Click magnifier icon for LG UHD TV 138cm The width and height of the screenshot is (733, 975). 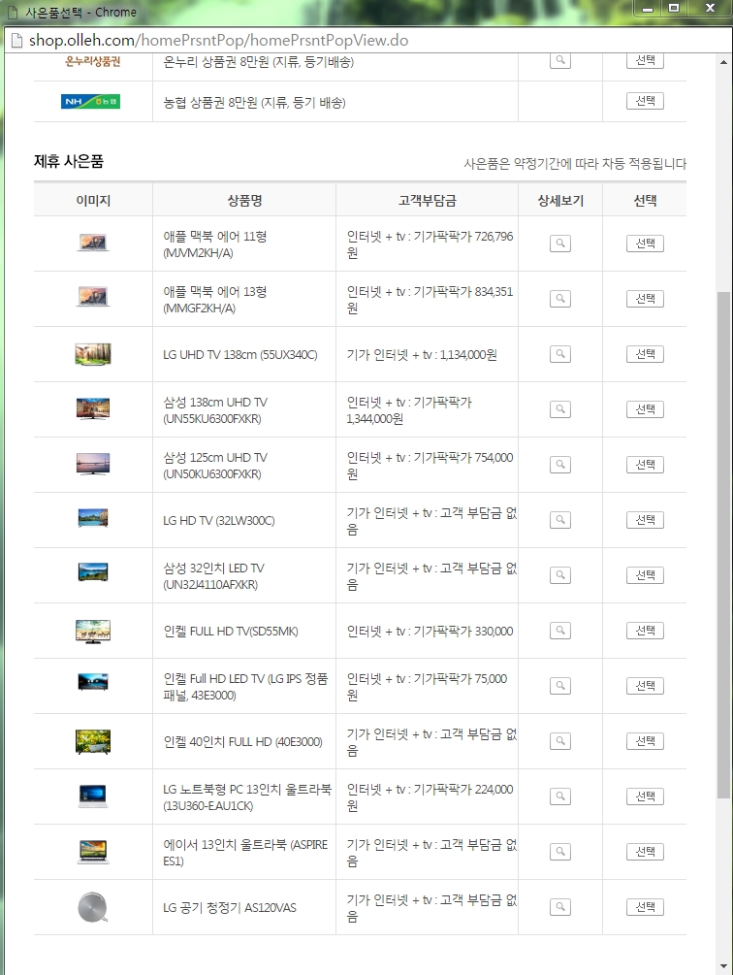[x=559, y=354]
